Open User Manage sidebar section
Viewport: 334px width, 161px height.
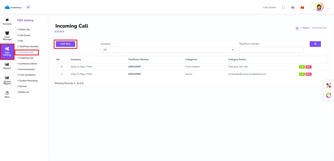[7, 36]
